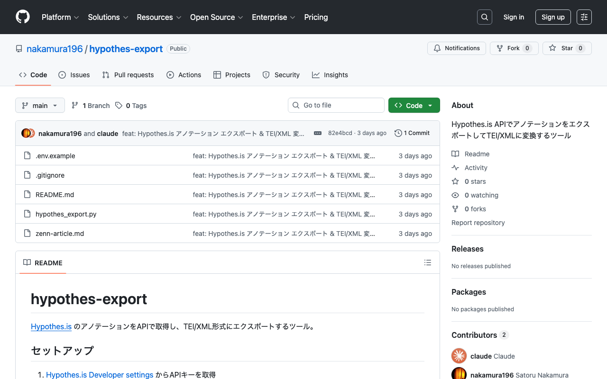Expand the Solutions navigation dropdown
607x379 pixels.
click(108, 17)
